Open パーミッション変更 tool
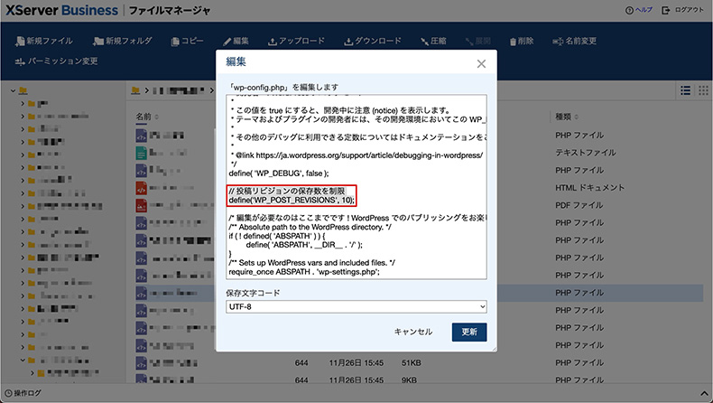713x403 pixels. 56,61
